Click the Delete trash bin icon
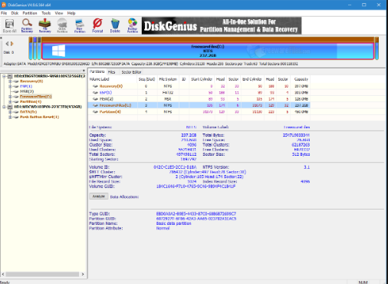388x284 pixels. pos(115,26)
